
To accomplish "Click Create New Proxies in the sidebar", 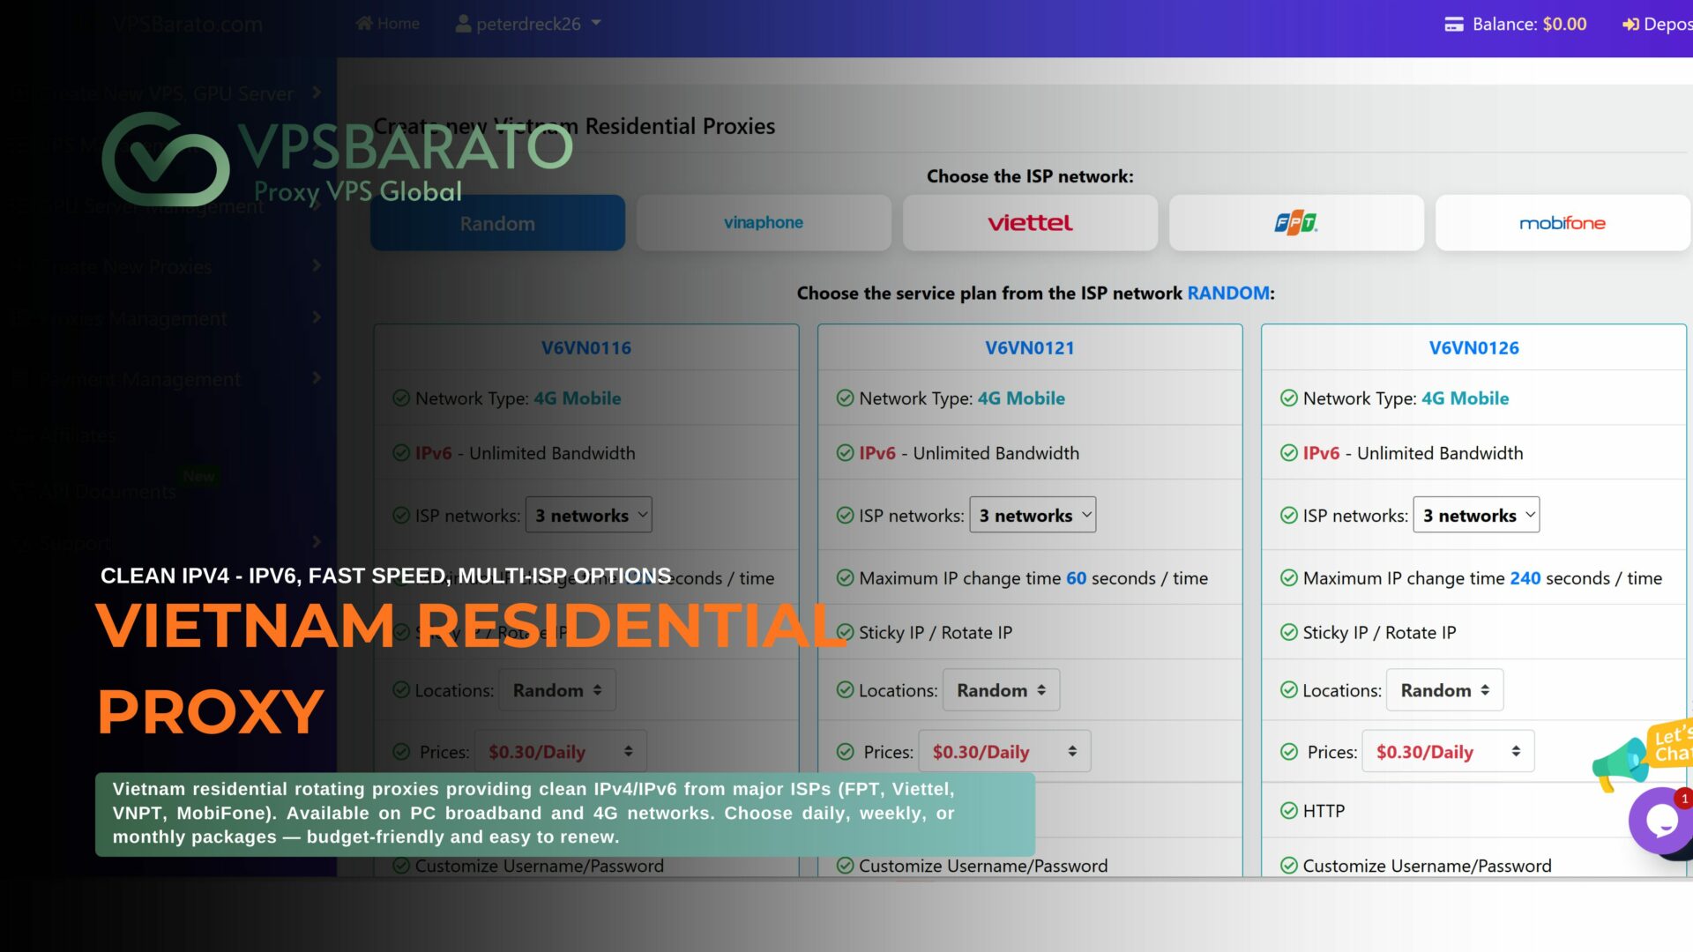I will 123,266.
